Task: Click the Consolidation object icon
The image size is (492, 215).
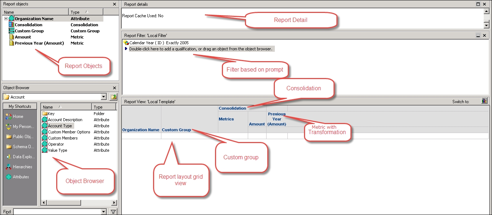Action: click(12, 25)
